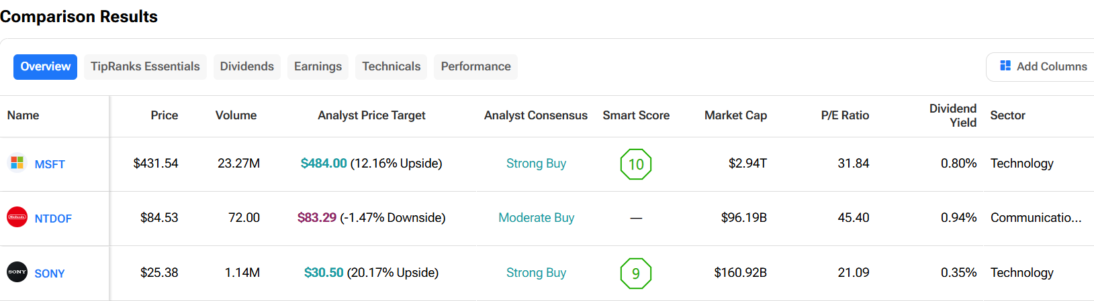
Task: Click MSFT $484.00 price target
Action: point(324,164)
